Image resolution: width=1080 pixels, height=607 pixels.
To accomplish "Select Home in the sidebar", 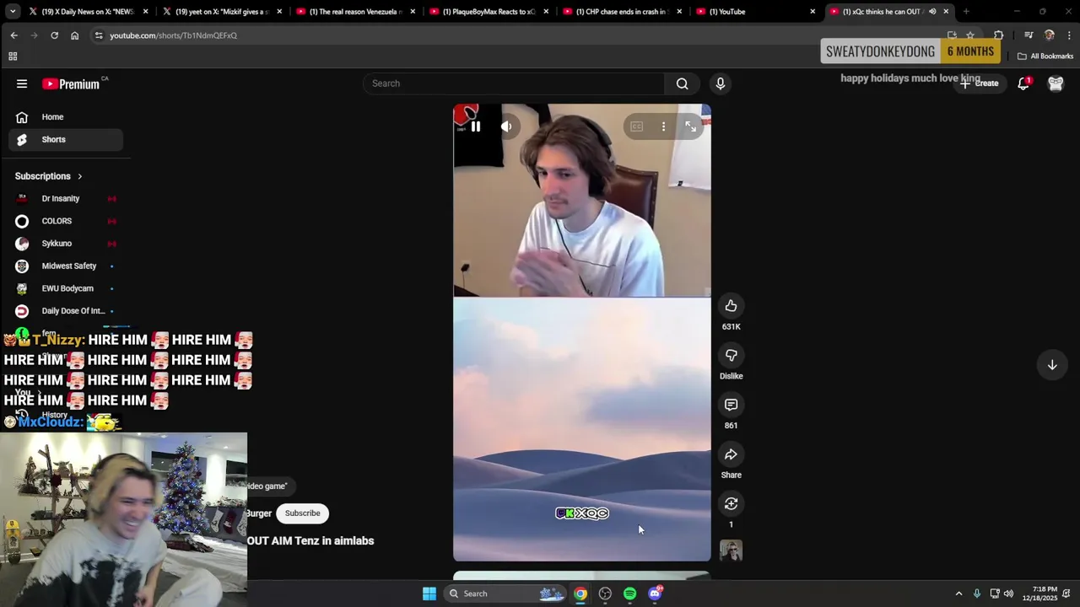I will tap(66, 117).
